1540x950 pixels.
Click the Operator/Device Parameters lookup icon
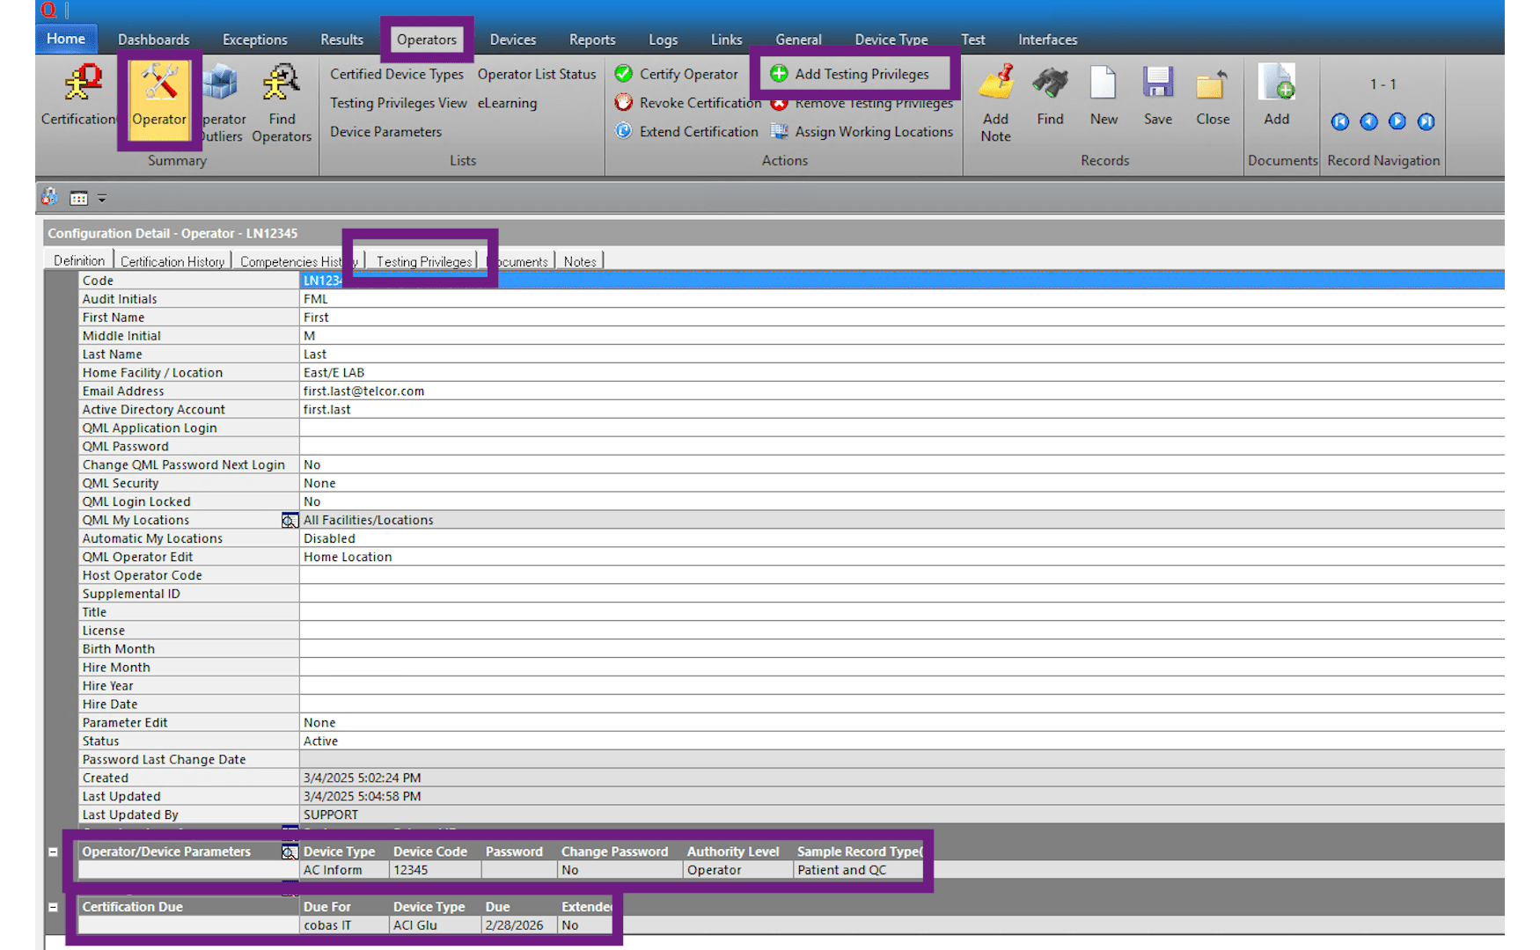point(290,851)
